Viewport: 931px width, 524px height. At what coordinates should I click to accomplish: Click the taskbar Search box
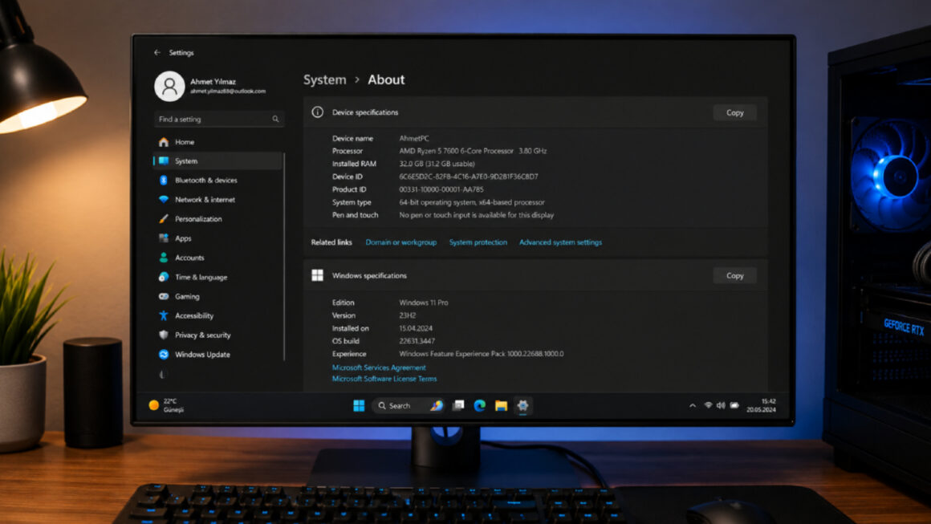point(409,405)
